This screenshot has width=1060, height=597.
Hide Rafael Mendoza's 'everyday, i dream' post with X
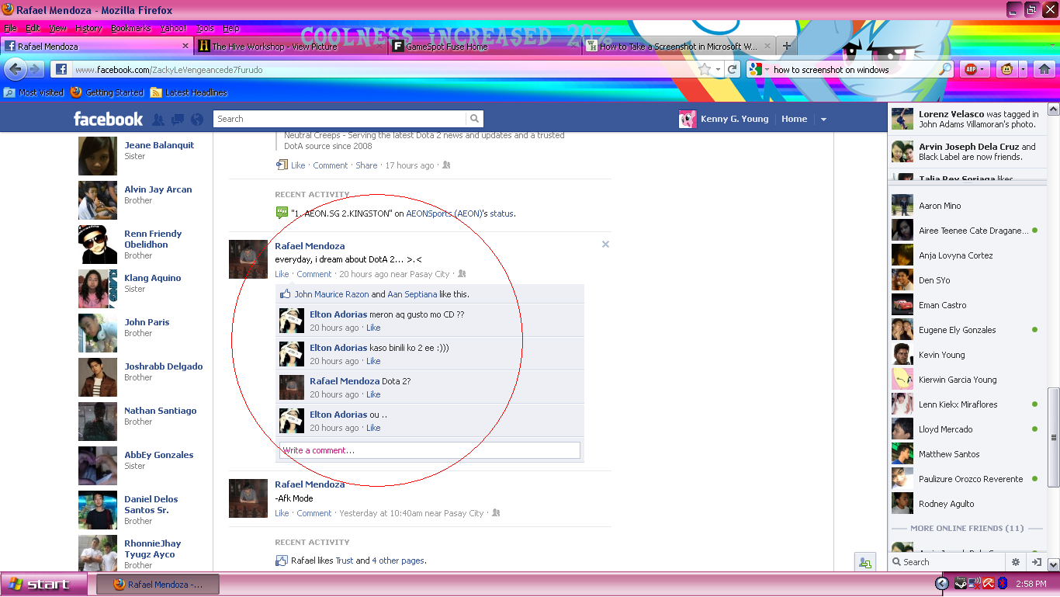pyautogui.click(x=605, y=245)
